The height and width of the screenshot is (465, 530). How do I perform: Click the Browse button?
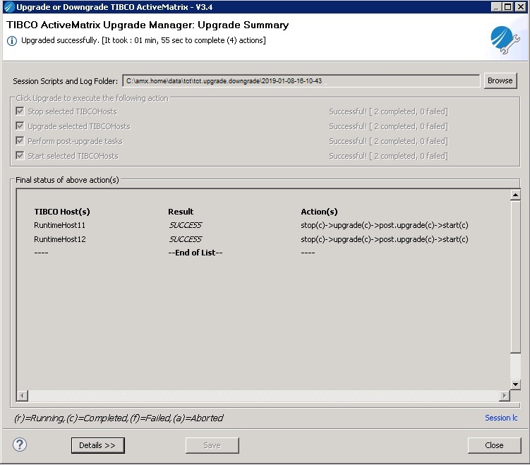pyautogui.click(x=500, y=80)
